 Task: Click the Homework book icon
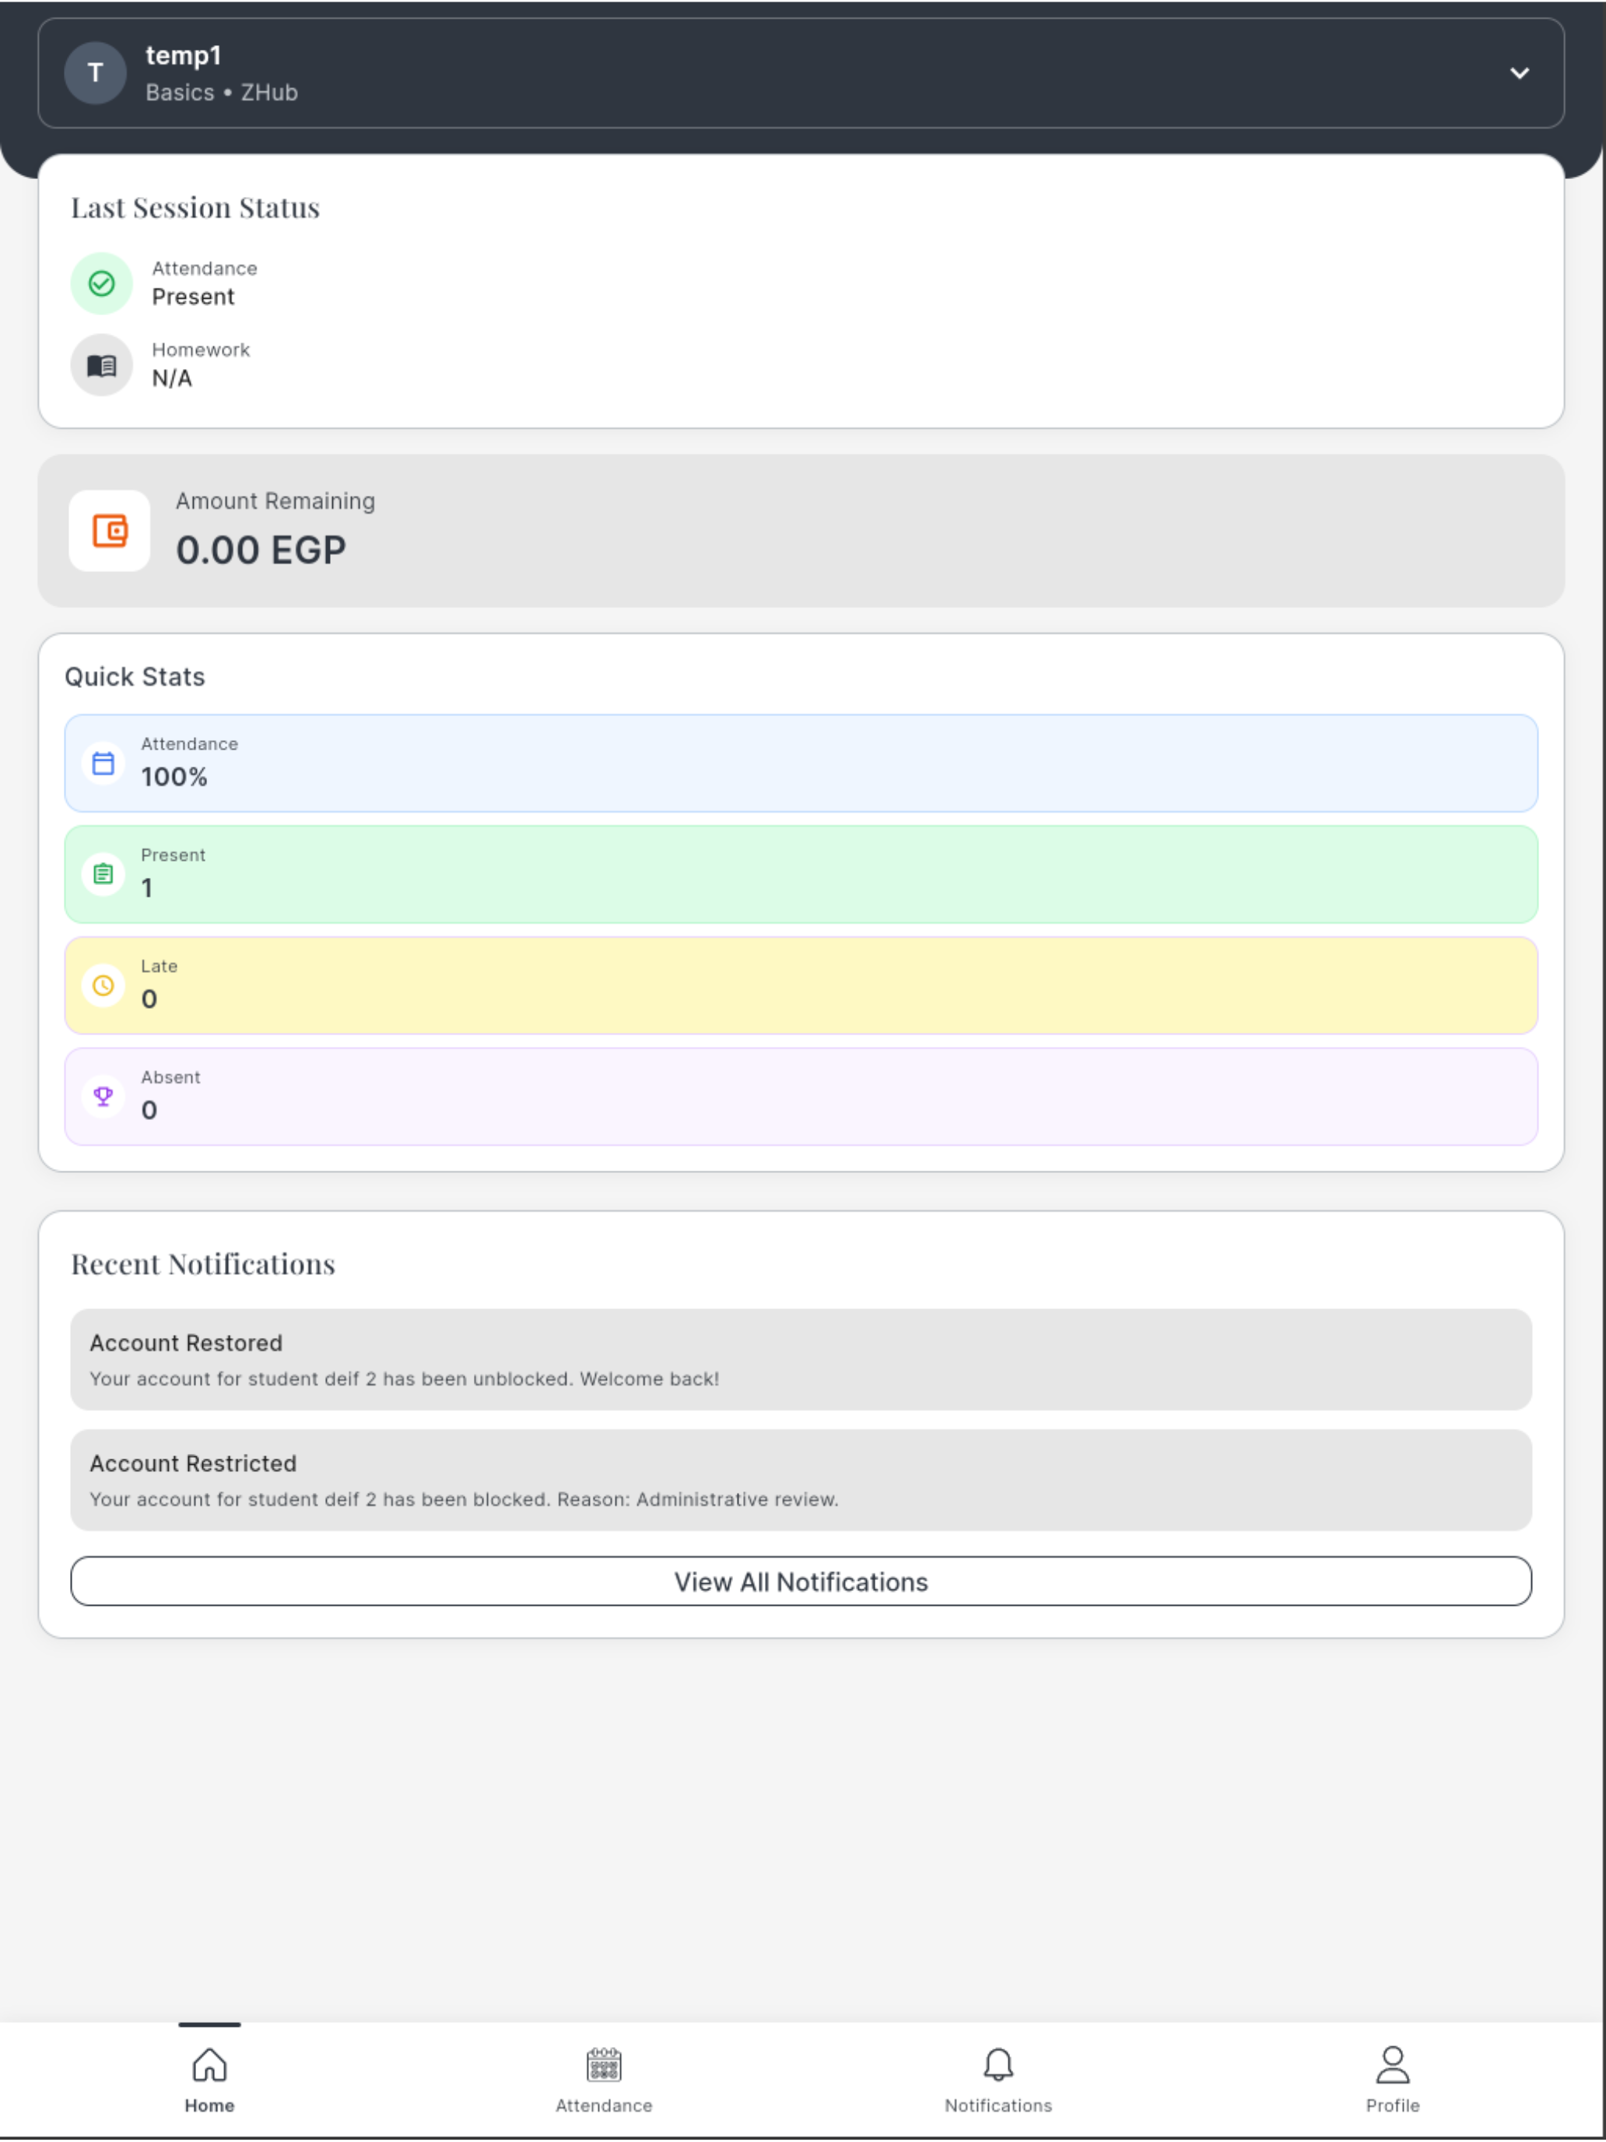point(102,365)
